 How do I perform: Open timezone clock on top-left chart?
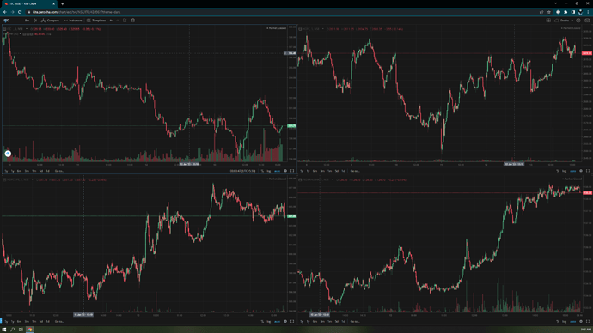(243, 171)
